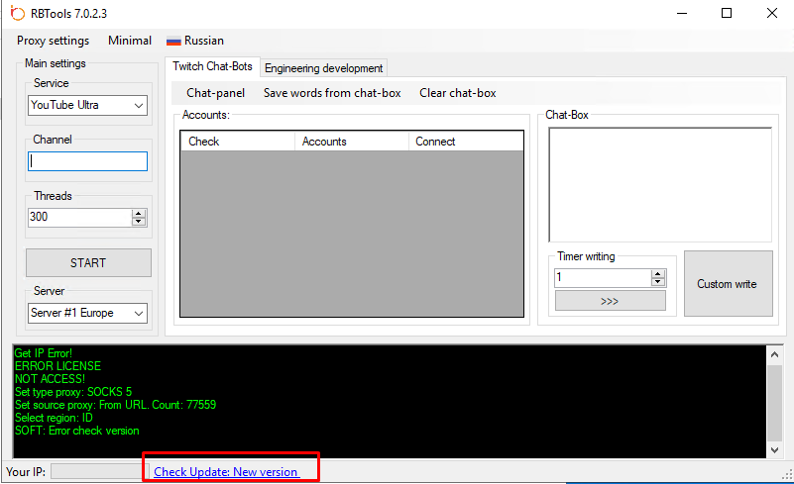
Task: Switch to Engineering development tab
Action: 323,68
